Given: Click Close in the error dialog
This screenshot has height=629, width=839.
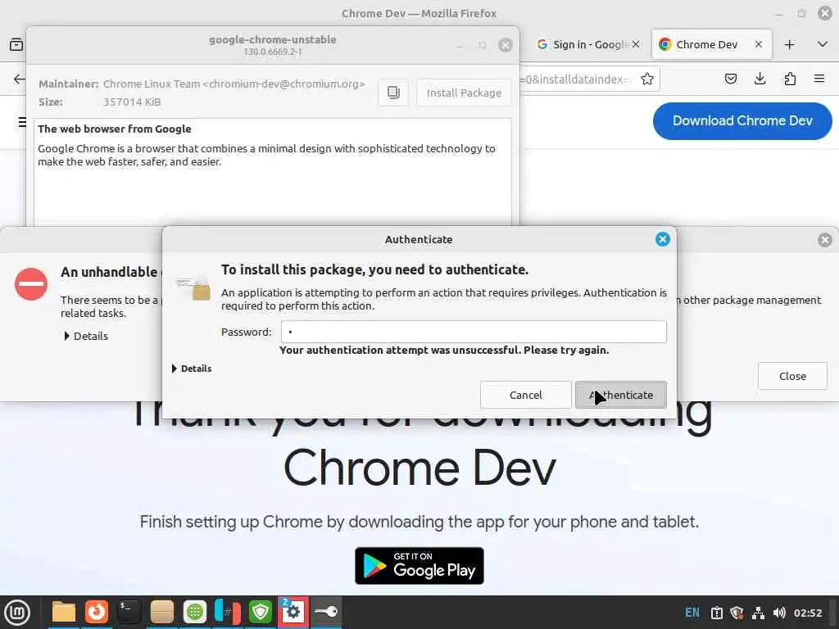Looking at the screenshot, I should 792,376.
